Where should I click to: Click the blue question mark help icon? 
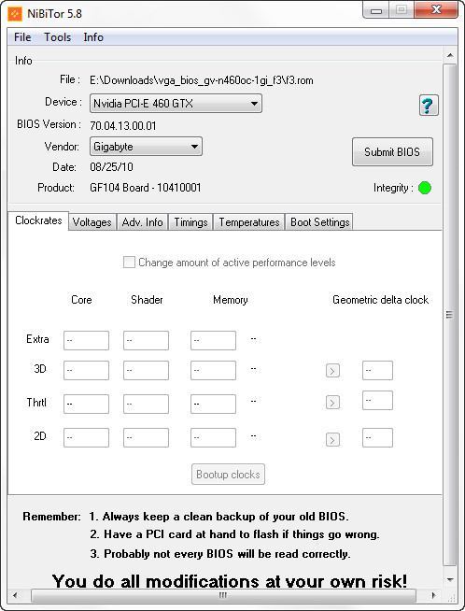[429, 106]
